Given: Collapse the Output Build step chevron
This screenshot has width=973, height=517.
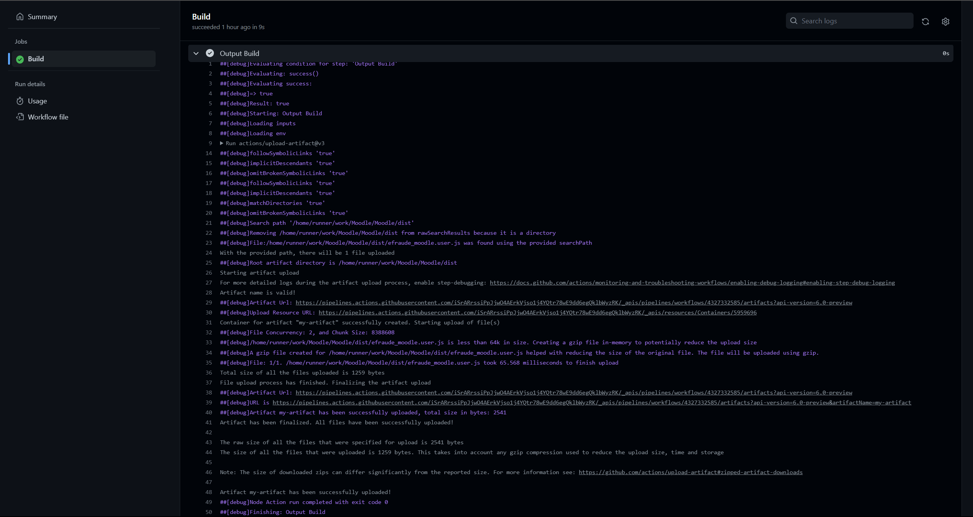Looking at the screenshot, I should [196, 53].
